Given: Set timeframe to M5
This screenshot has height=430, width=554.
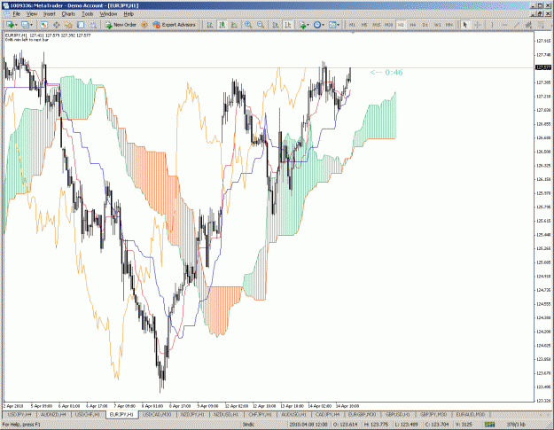Looking at the screenshot, I should point(364,25).
